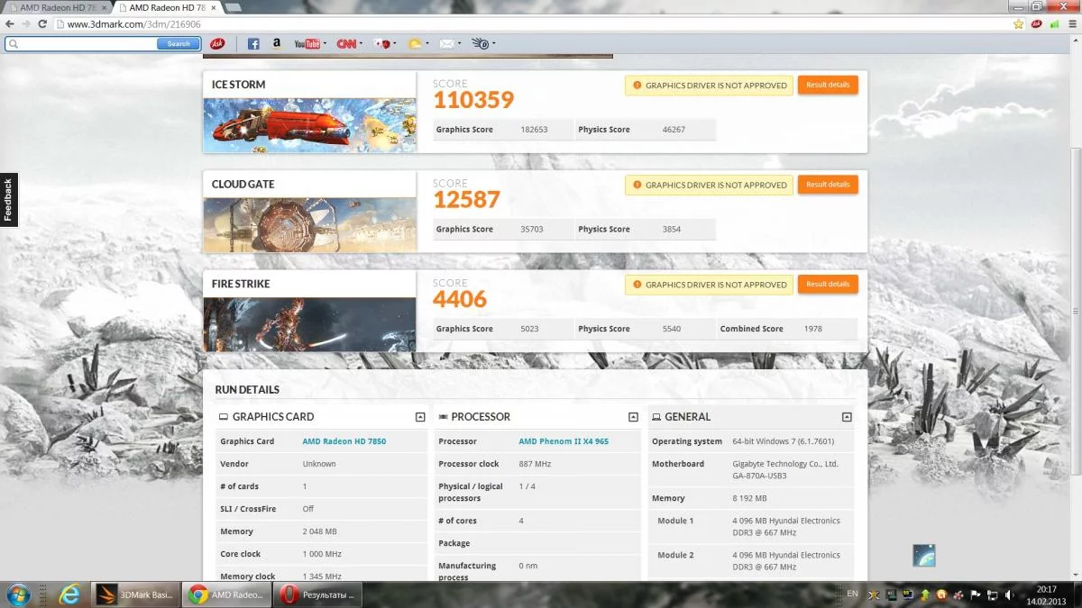Open Ice Storm Result details
This screenshot has width=1082, height=608.
[828, 85]
